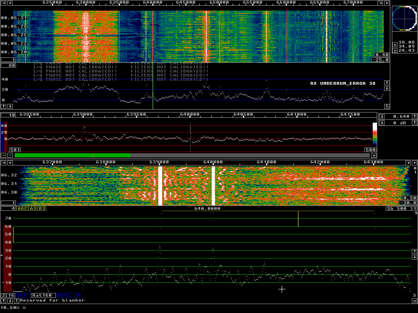
Task: Click the 'Reserved for blanker' text
Action: click(x=52, y=300)
